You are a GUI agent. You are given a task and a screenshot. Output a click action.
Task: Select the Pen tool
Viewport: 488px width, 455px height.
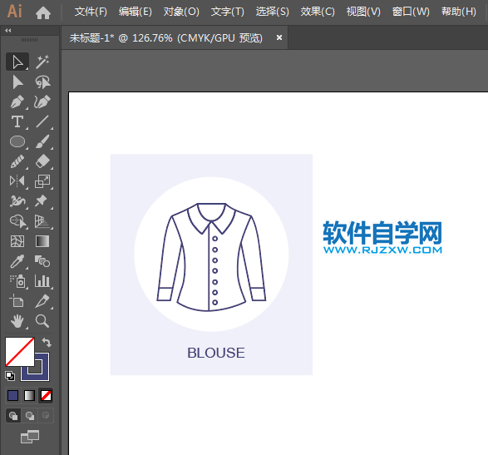coord(17,101)
